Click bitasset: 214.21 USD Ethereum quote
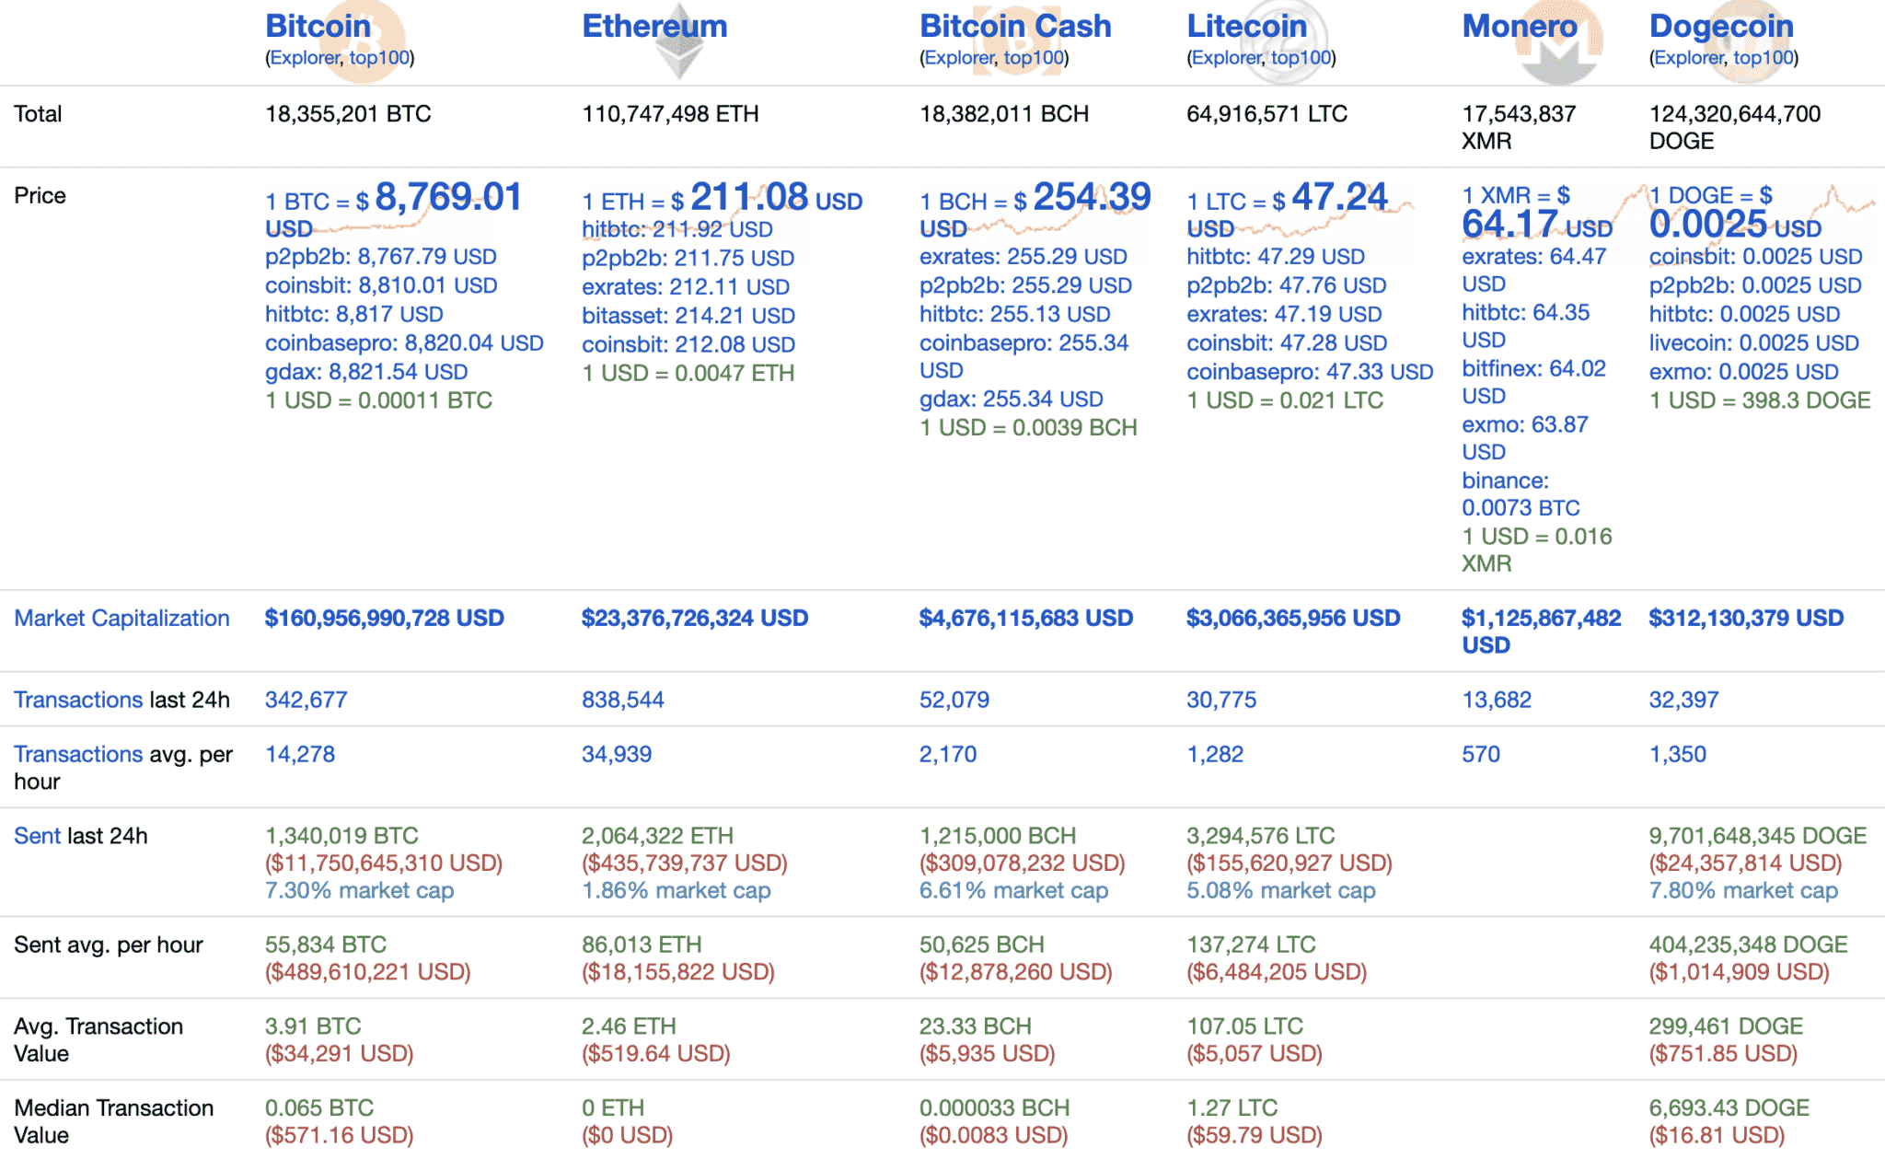The width and height of the screenshot is (1885, 1159). 688,317
